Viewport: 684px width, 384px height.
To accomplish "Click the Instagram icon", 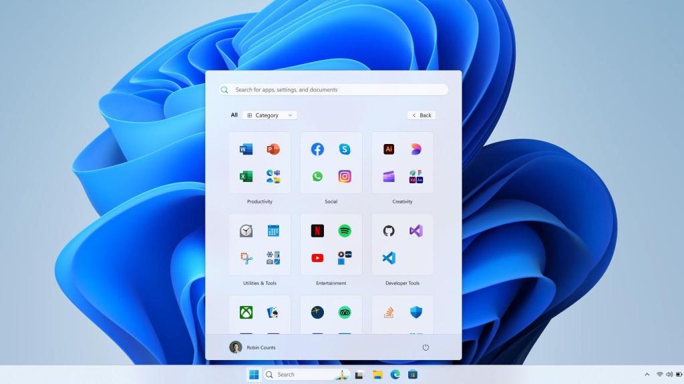I will [x=345, y=176].
